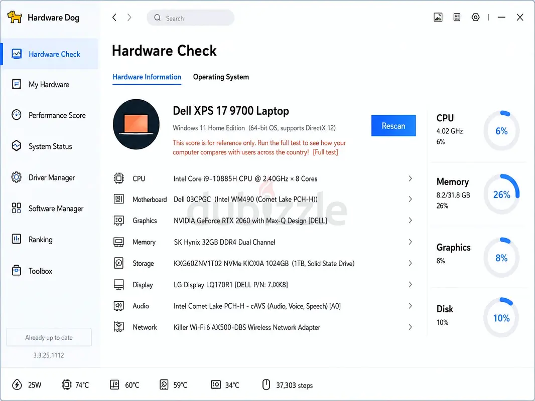
Task: Click the CPU 6% usage ring
Action: point(501,130)
